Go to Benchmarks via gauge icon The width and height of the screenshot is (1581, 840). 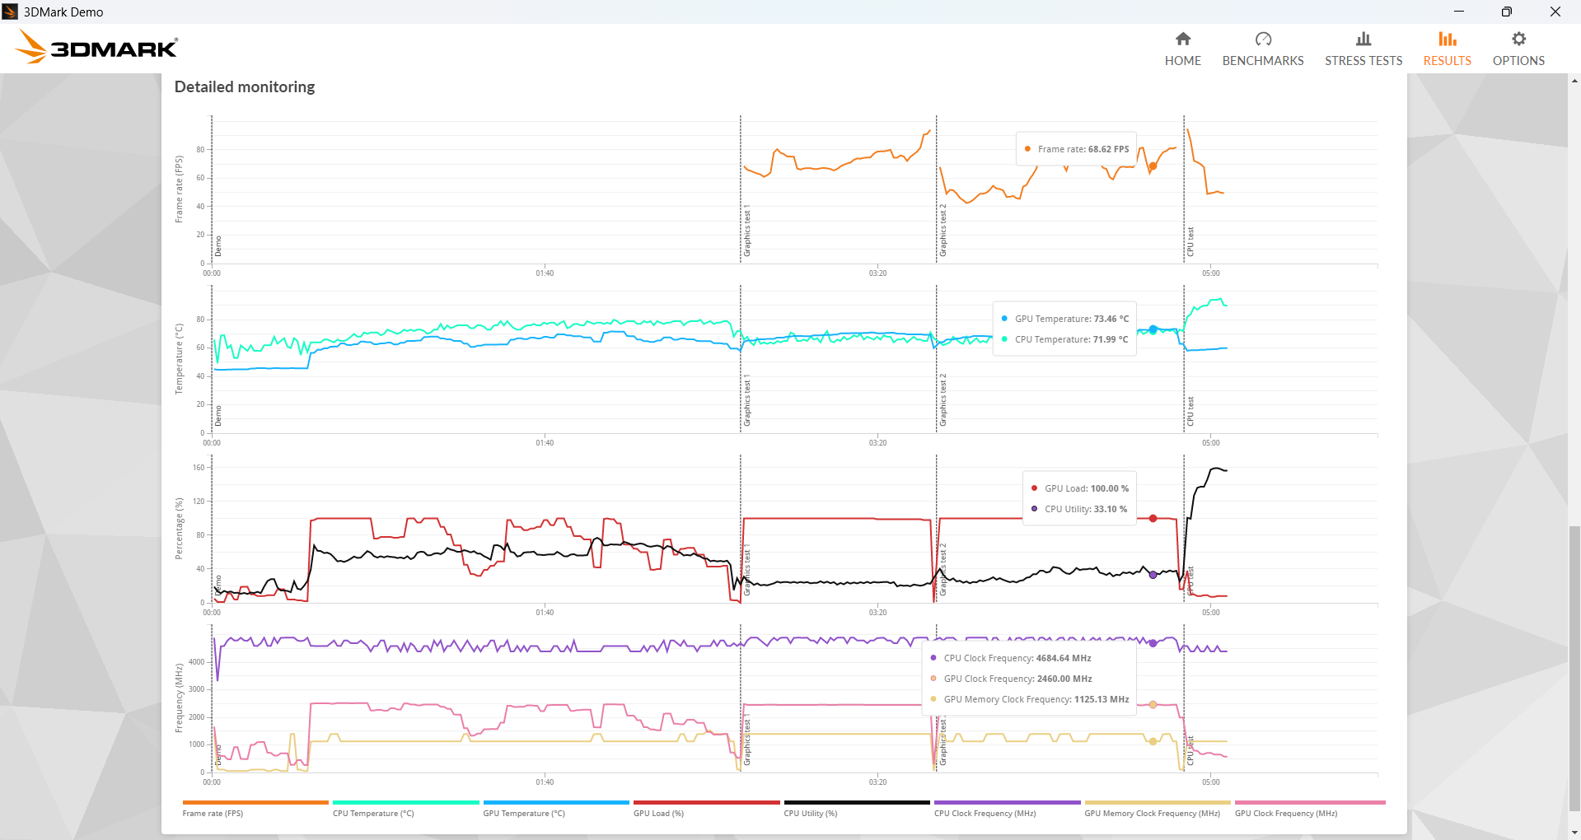(1263, 39)
